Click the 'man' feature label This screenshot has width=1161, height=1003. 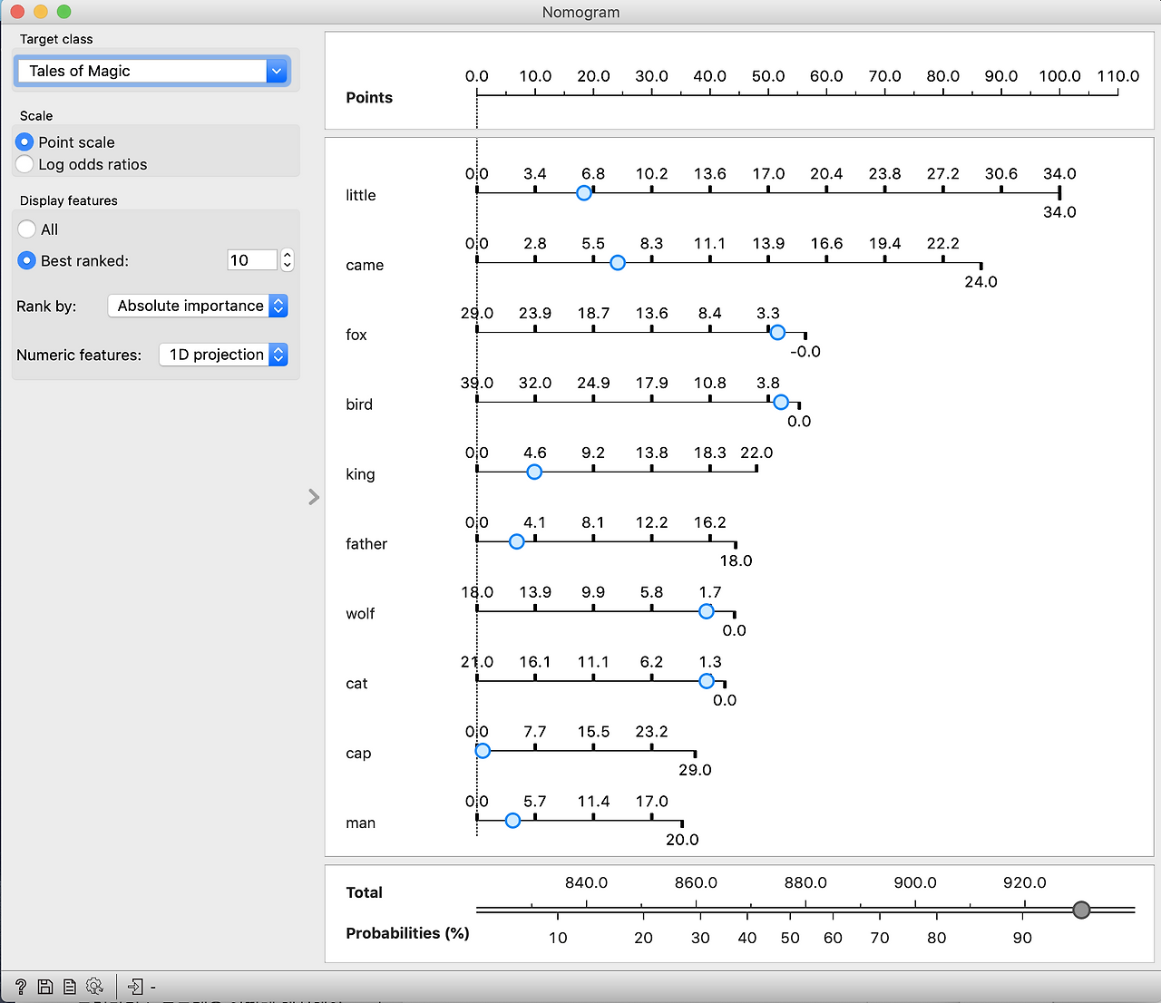(360, 823)
